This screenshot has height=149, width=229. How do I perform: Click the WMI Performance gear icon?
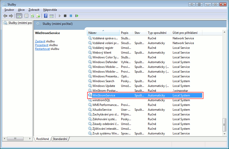point(90,105)
